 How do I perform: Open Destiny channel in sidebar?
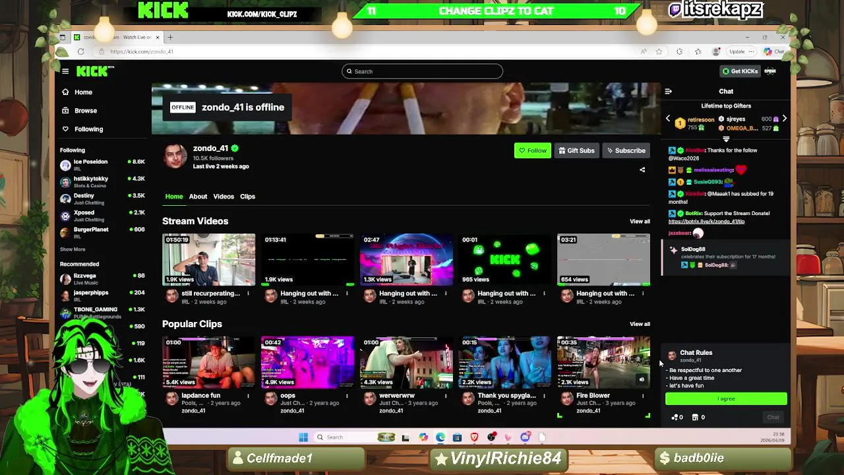pos(103,199)
